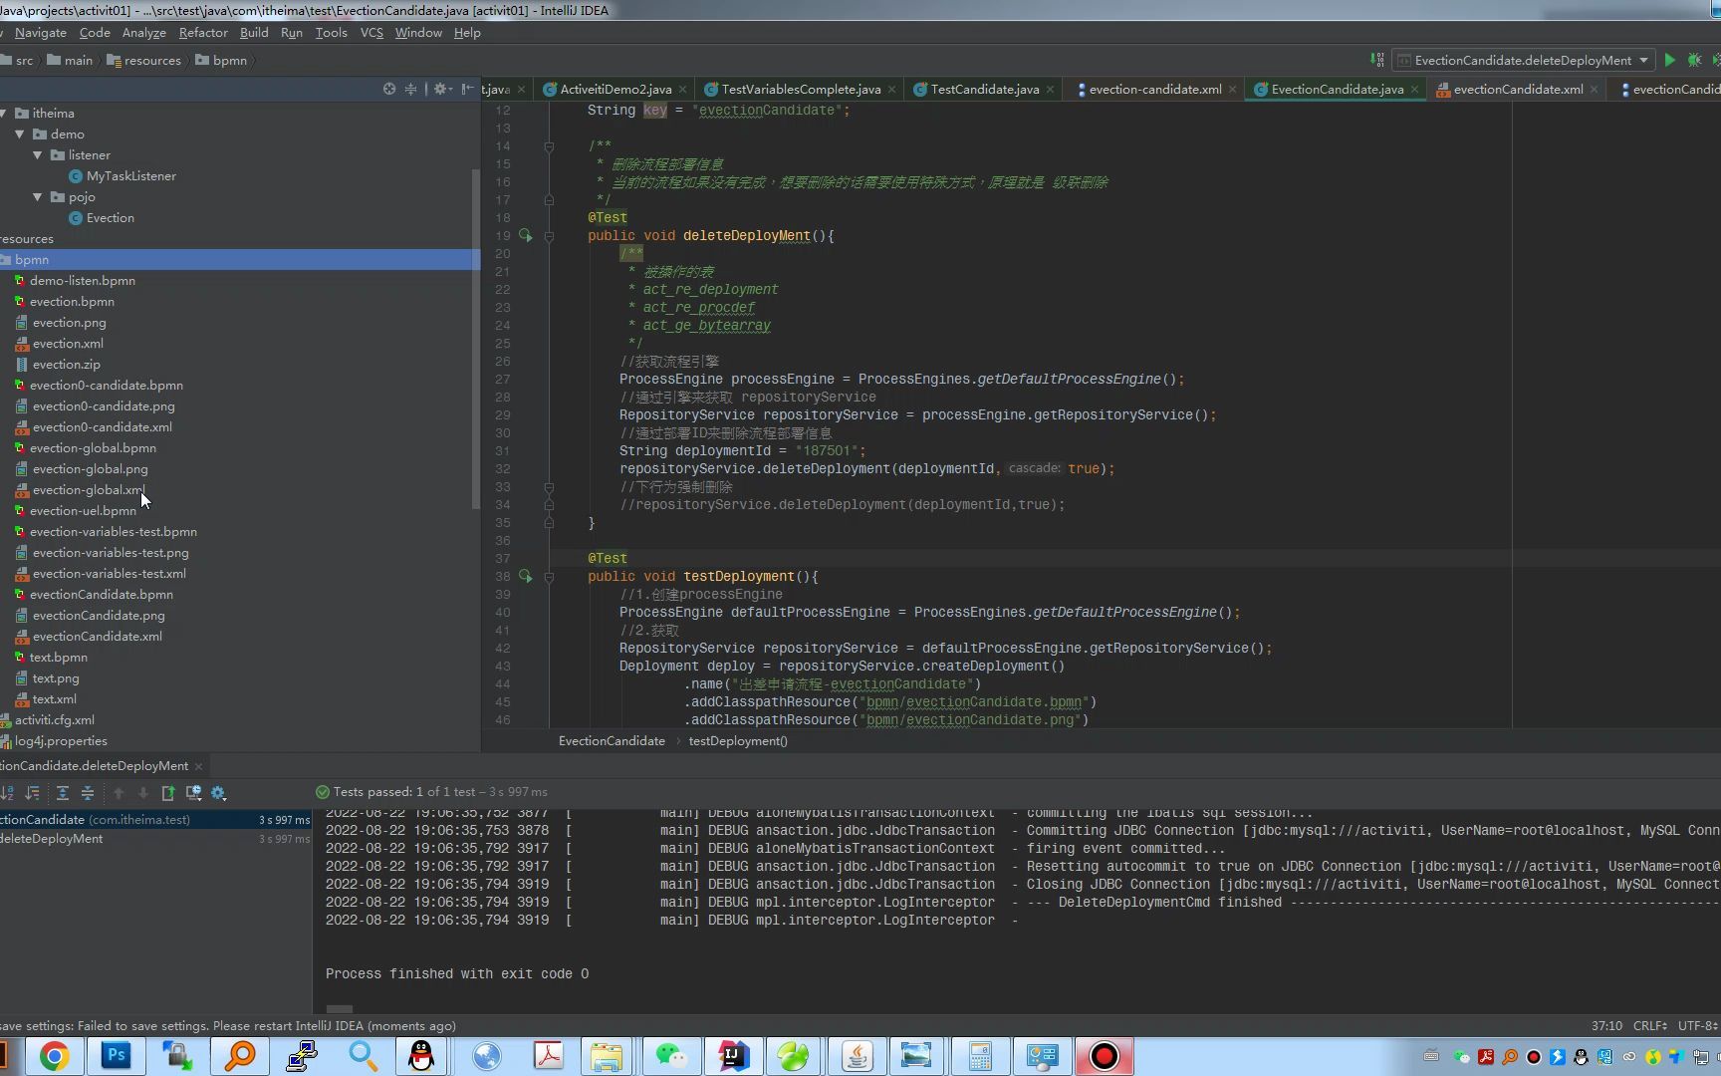Hide the project tool window panel
The width and height of the screenshot is (1721, 1076).
(467, 89)
